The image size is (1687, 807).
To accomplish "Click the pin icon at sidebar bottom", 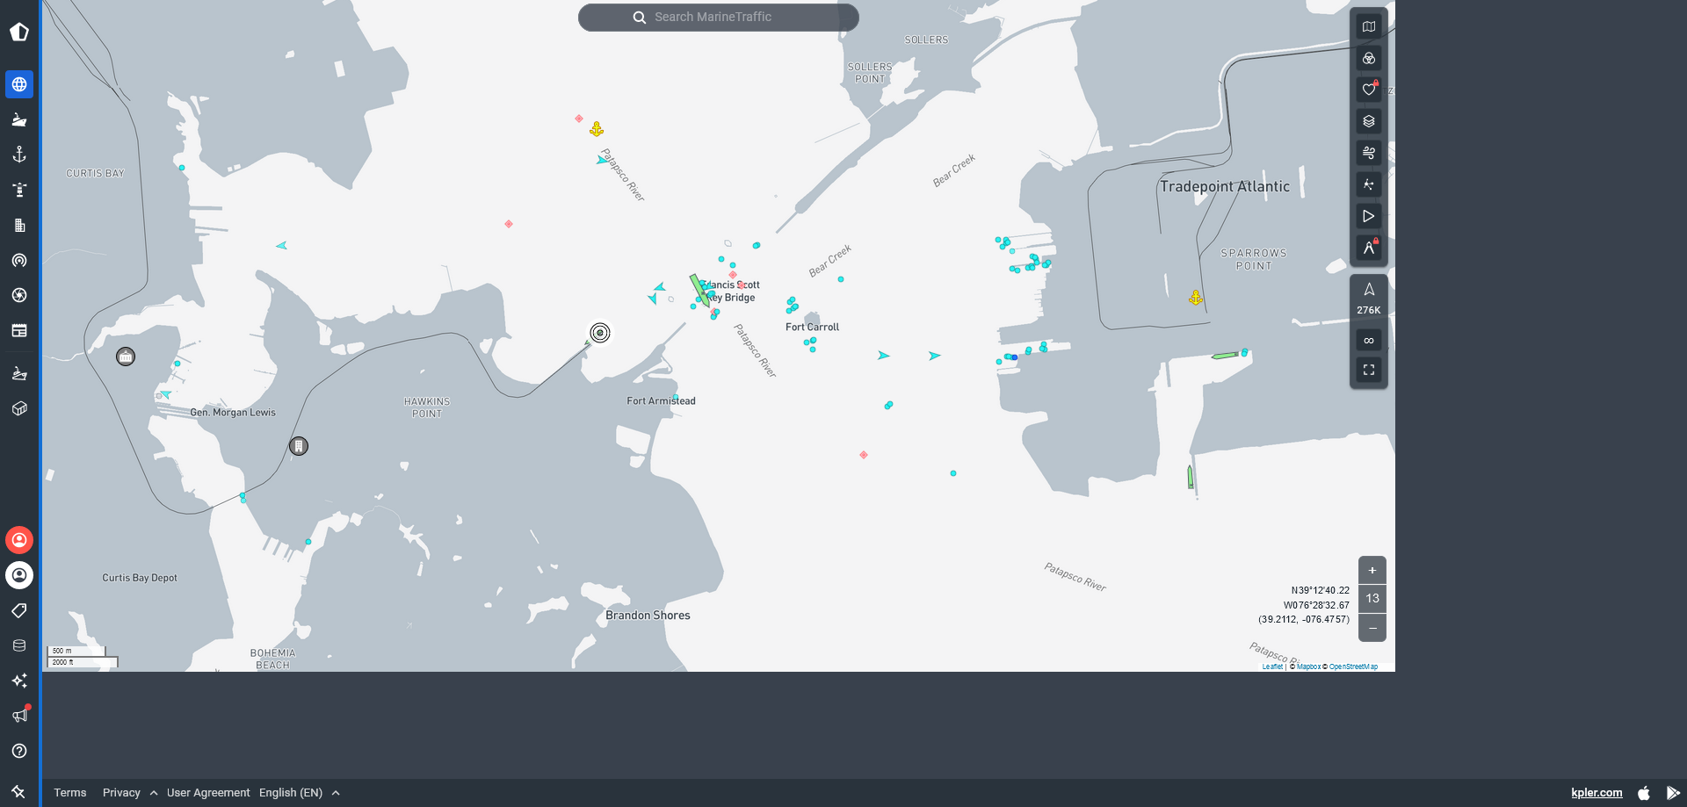I will [18, 792].
